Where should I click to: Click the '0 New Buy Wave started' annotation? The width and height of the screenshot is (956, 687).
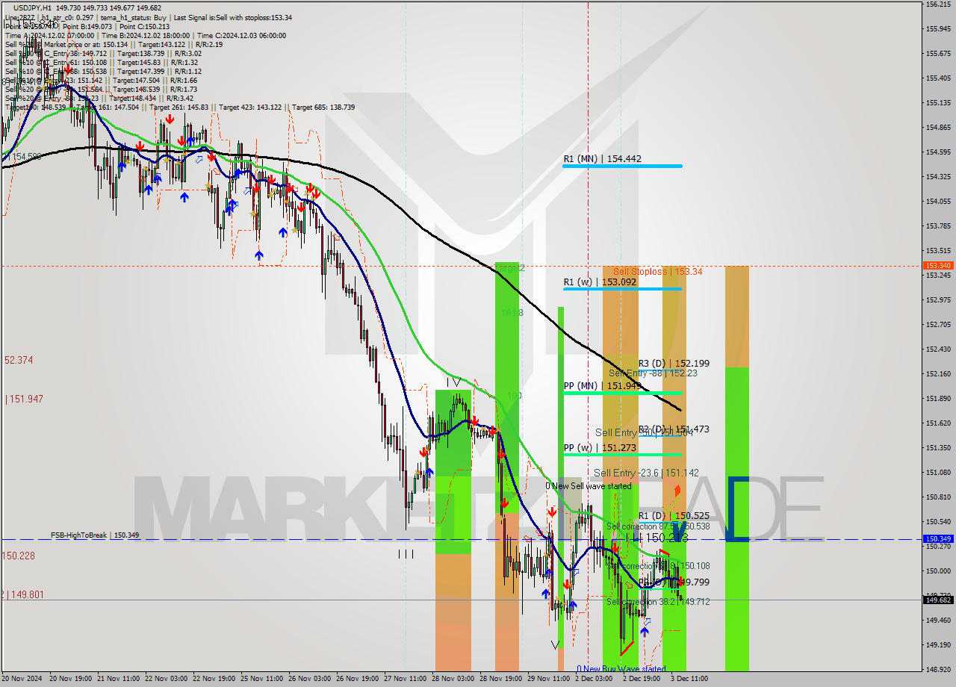[x=621, y=669]
